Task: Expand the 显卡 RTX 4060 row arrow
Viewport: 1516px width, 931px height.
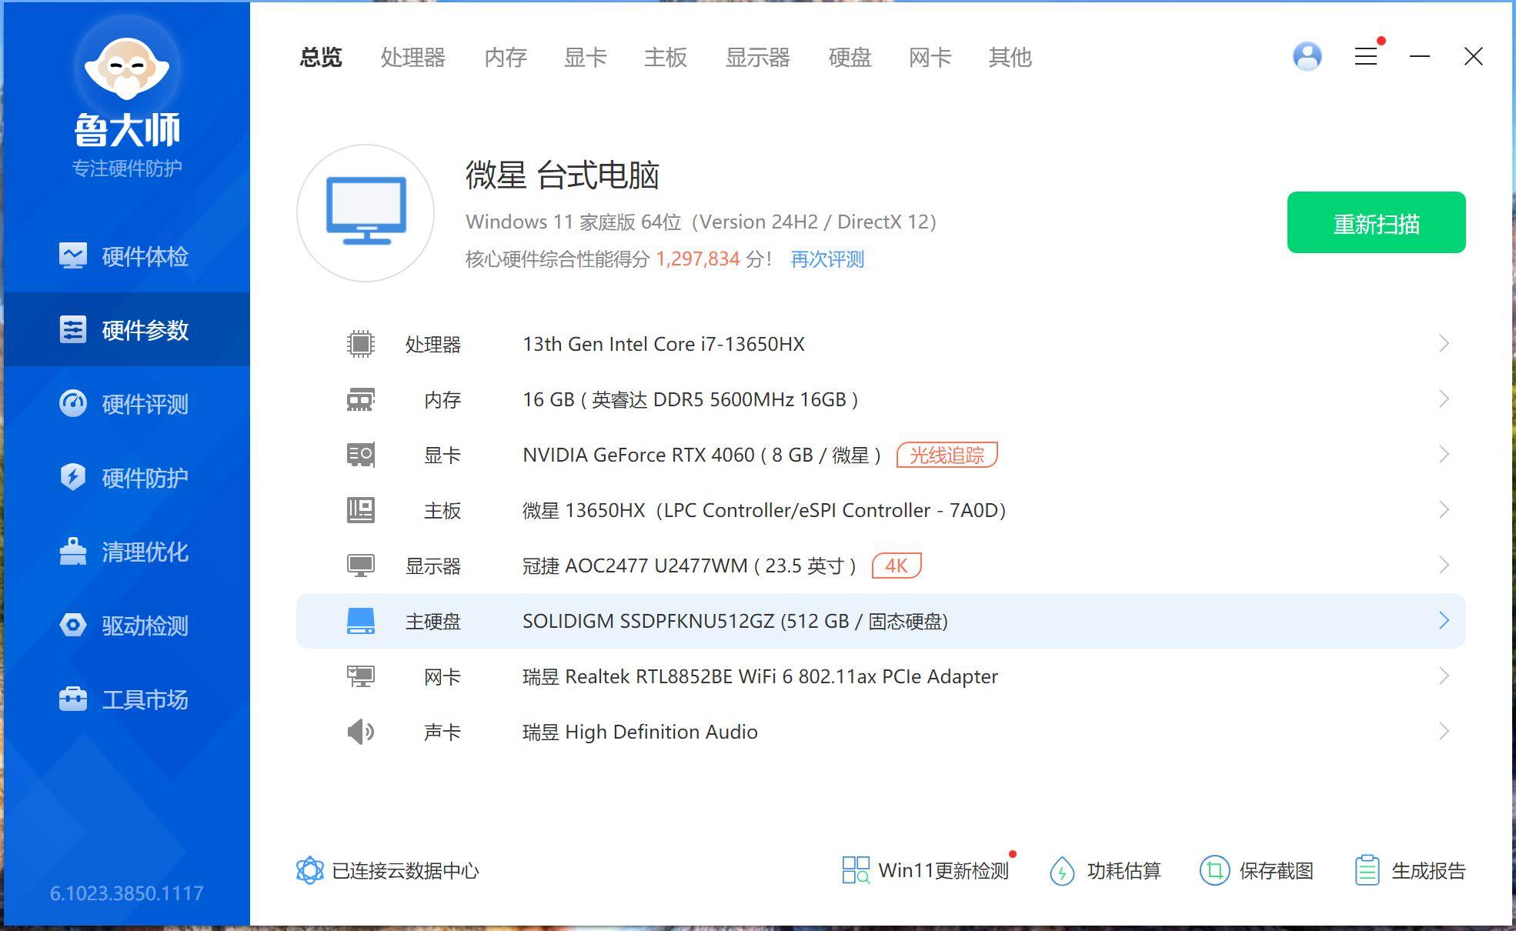Action: click(1444, 455)
